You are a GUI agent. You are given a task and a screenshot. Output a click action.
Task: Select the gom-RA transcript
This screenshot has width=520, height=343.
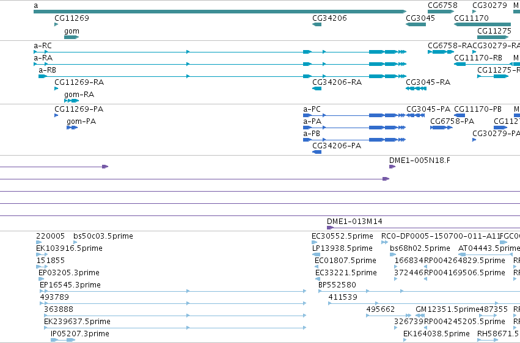pyautogui.click(x=71, y=101)
